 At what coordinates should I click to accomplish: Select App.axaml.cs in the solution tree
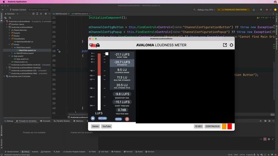(21, 59)
